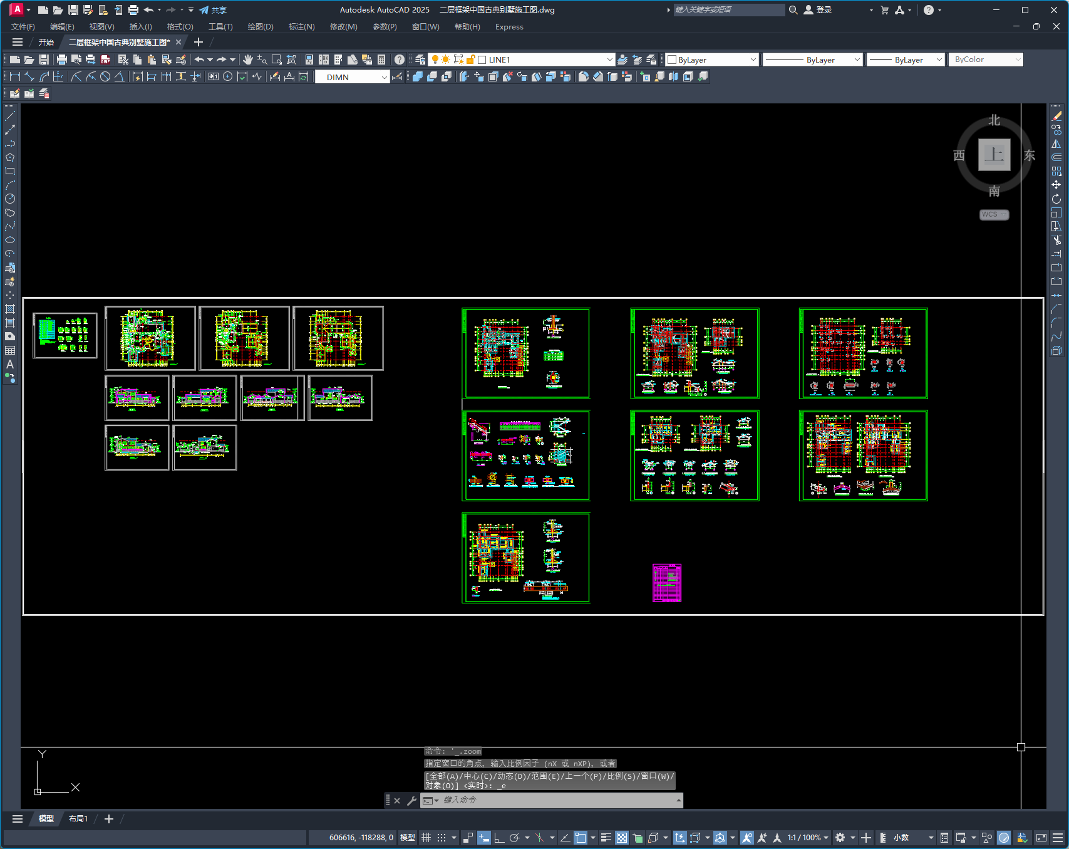Viewport: 1069px width, 849px height.
Task: Click the 模型 model space status button
Action: pos(408,838)
